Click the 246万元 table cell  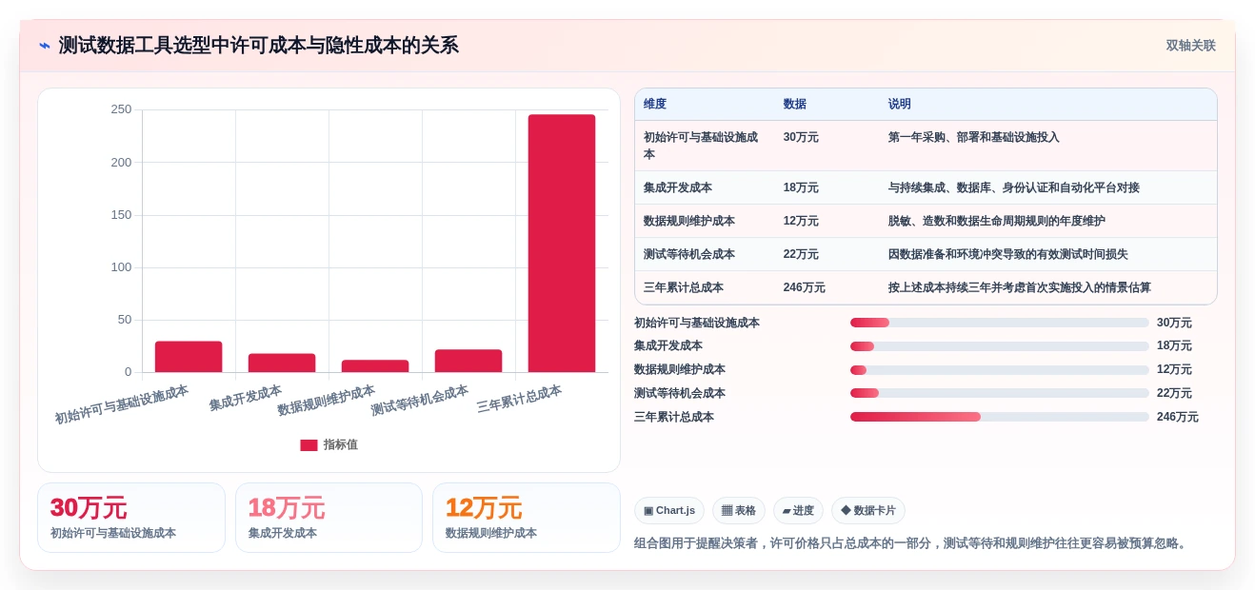[x=827, y=287]
